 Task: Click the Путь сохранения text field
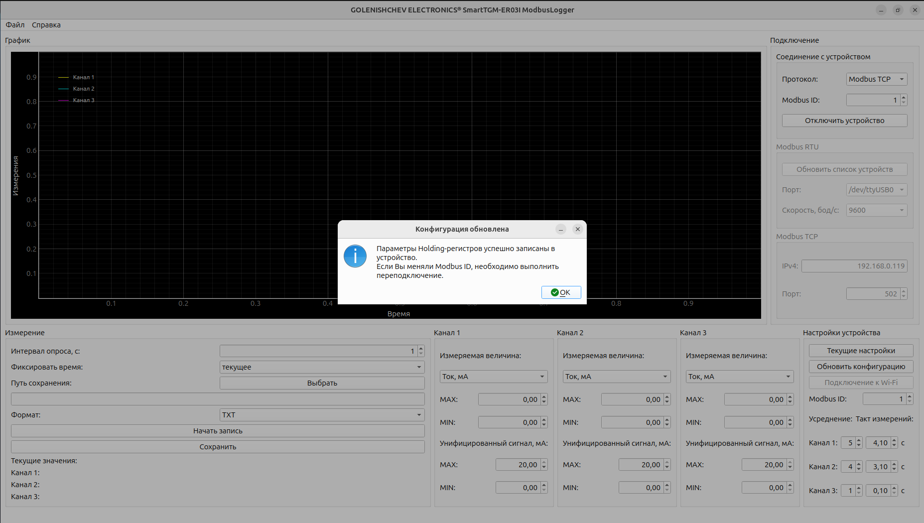click(x=218, y=399)
